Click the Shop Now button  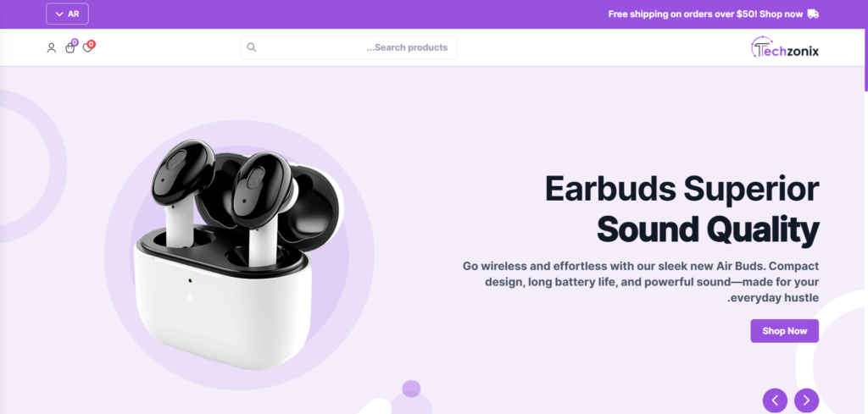coord(784,331)
